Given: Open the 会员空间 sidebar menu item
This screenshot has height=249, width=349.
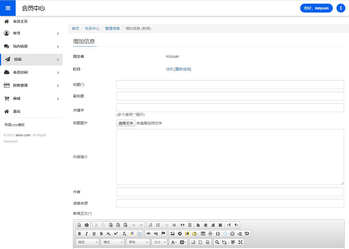Looking at the screenshot, I should [x=31, y=72].
